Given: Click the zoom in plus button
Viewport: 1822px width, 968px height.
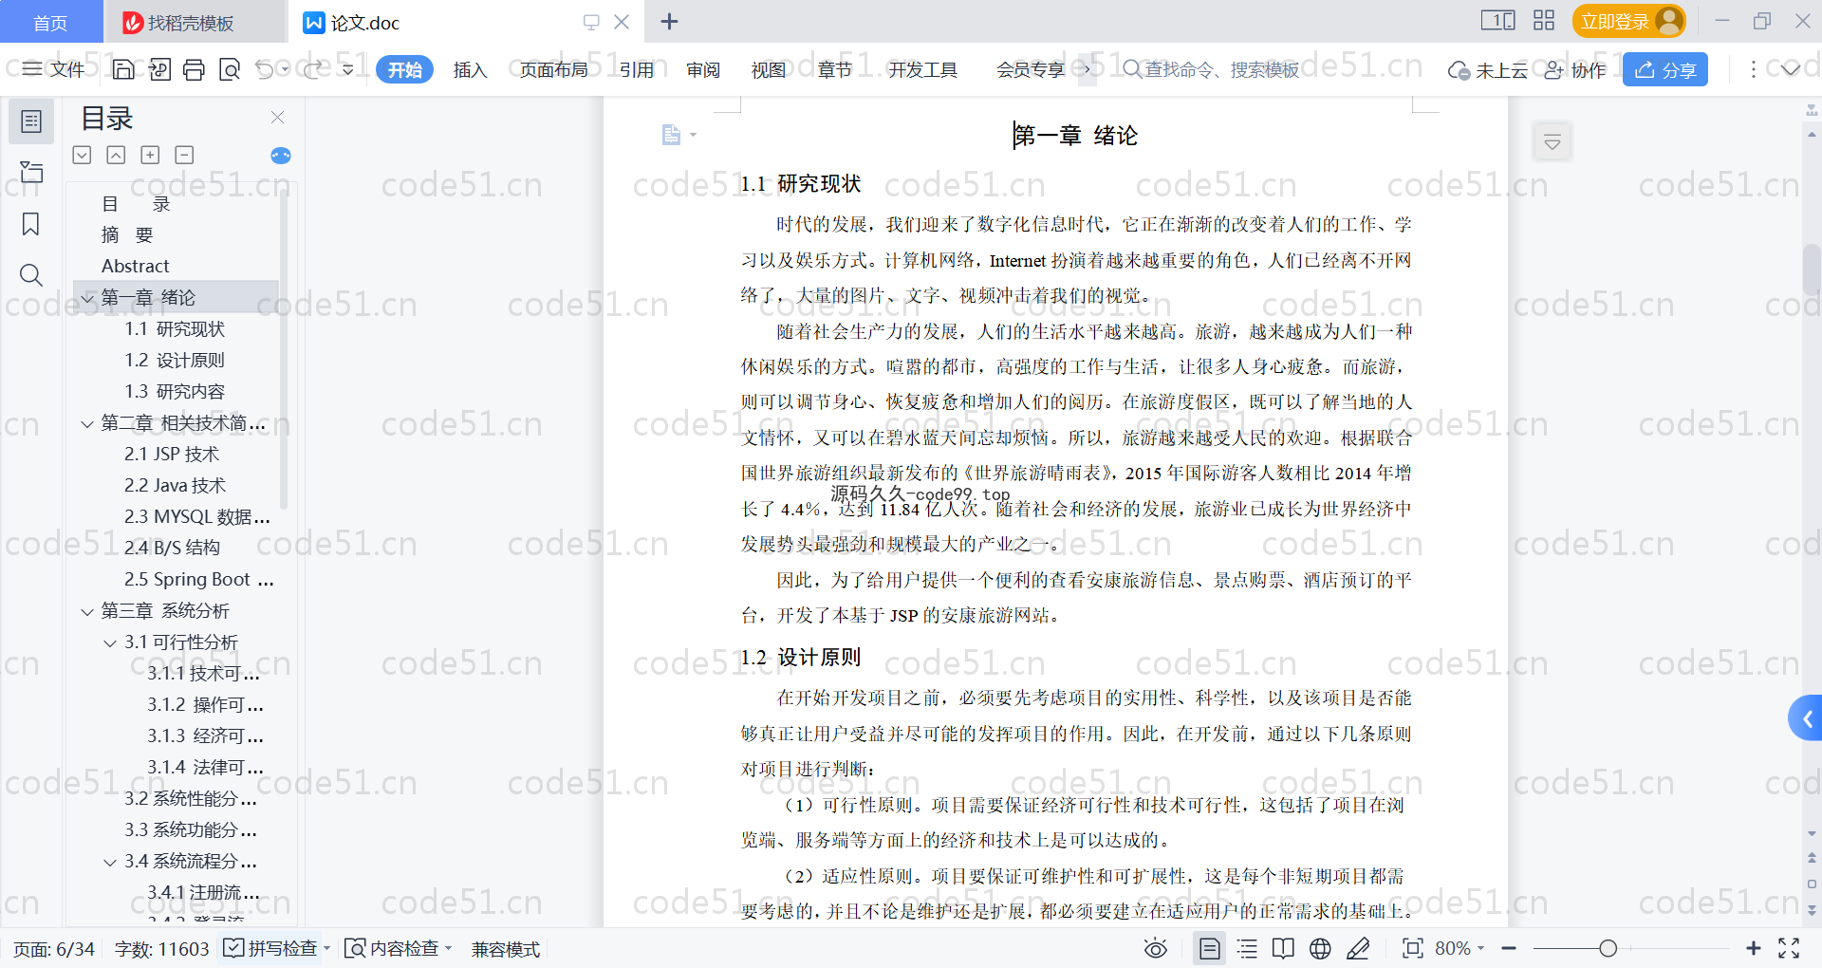Looking at the screenshot, I should pyautogui.click(x=1754, y=948).
